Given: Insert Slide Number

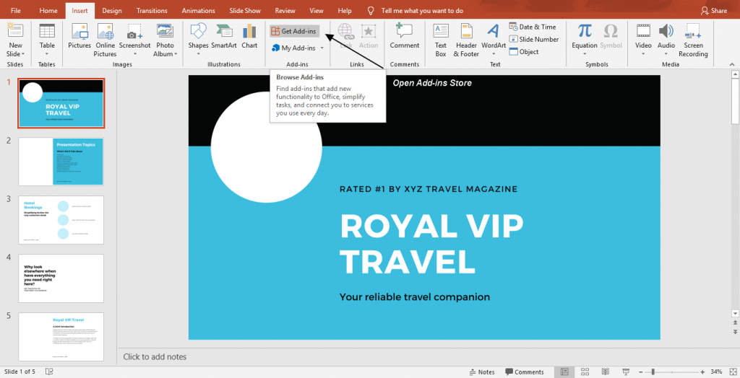Looking at the screenshot, I should coord(534,39).
